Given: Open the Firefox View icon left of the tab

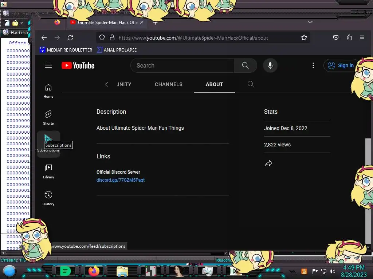Looking at the screenshot, I should pos(57,22).
